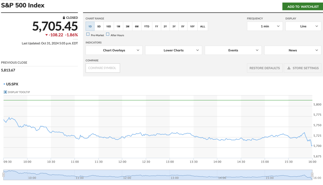Expand the Lower Charts dropdown
Screen dimensions: 323x185
[173, 50]
